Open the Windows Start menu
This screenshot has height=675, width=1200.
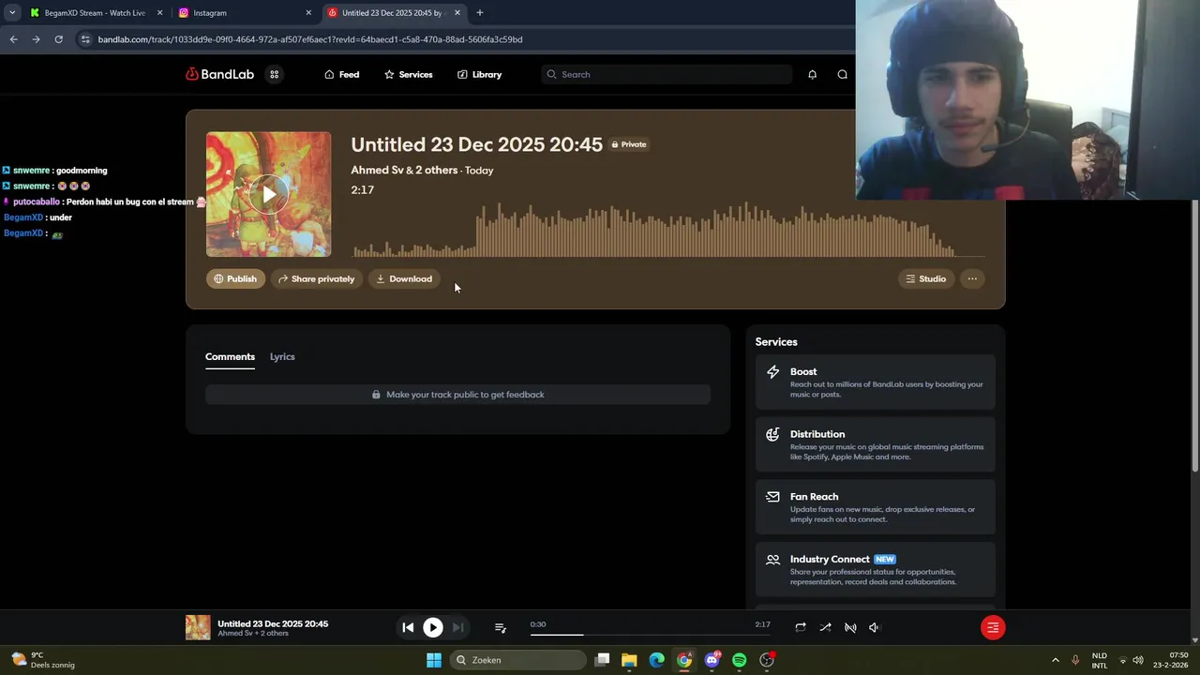(x=434, y=660)
